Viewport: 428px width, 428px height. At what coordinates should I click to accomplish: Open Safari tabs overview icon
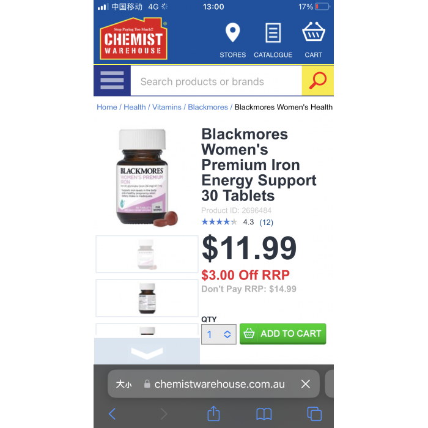pos(314,414)
